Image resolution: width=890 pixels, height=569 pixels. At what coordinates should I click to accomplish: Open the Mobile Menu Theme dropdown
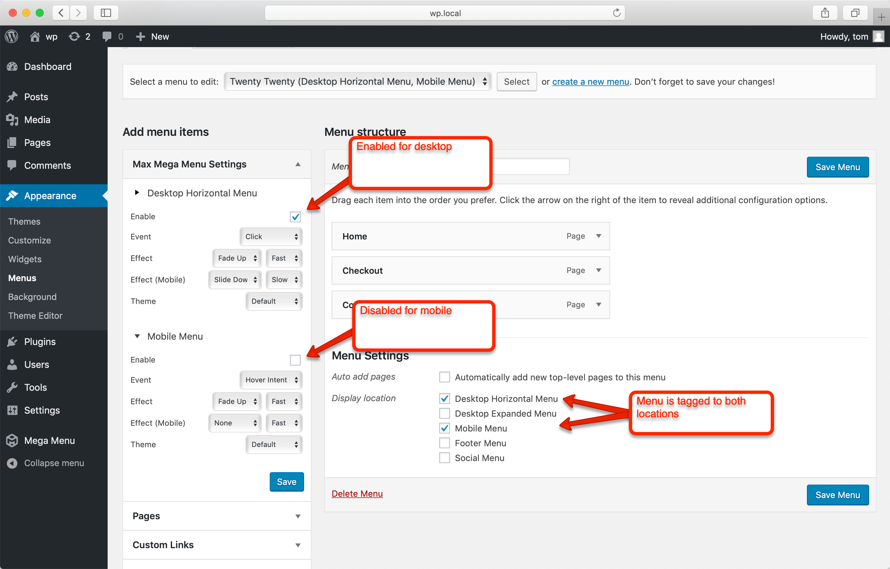coord(274,445)
